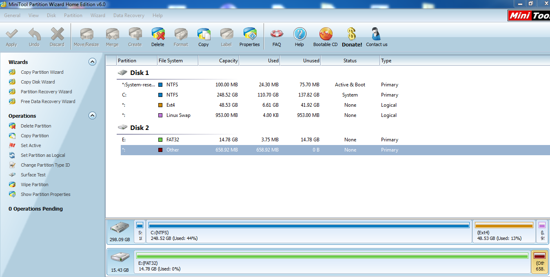This screenshot has height=277, width=550.
Task: Sort by the Partition column header
Action: point(137,61)
